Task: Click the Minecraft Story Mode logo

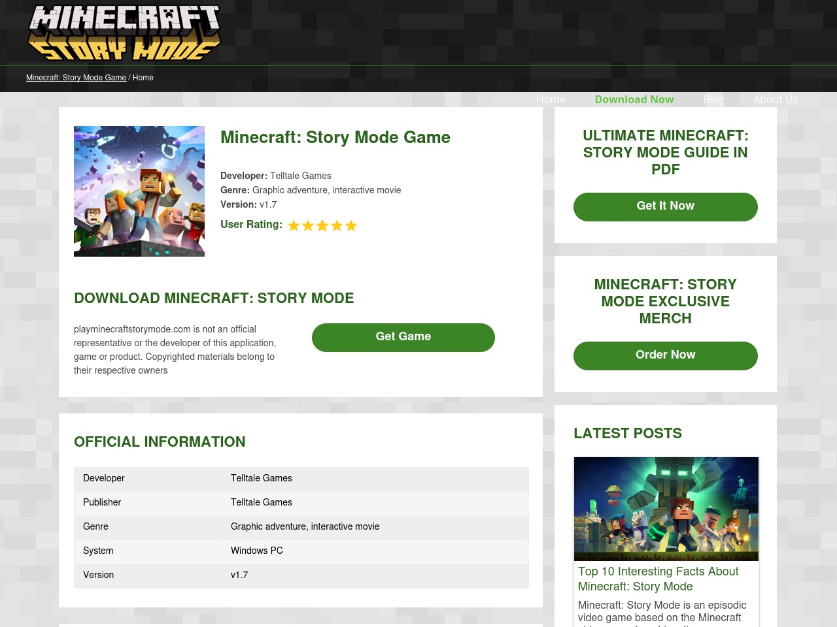Action: coord(124,33)
